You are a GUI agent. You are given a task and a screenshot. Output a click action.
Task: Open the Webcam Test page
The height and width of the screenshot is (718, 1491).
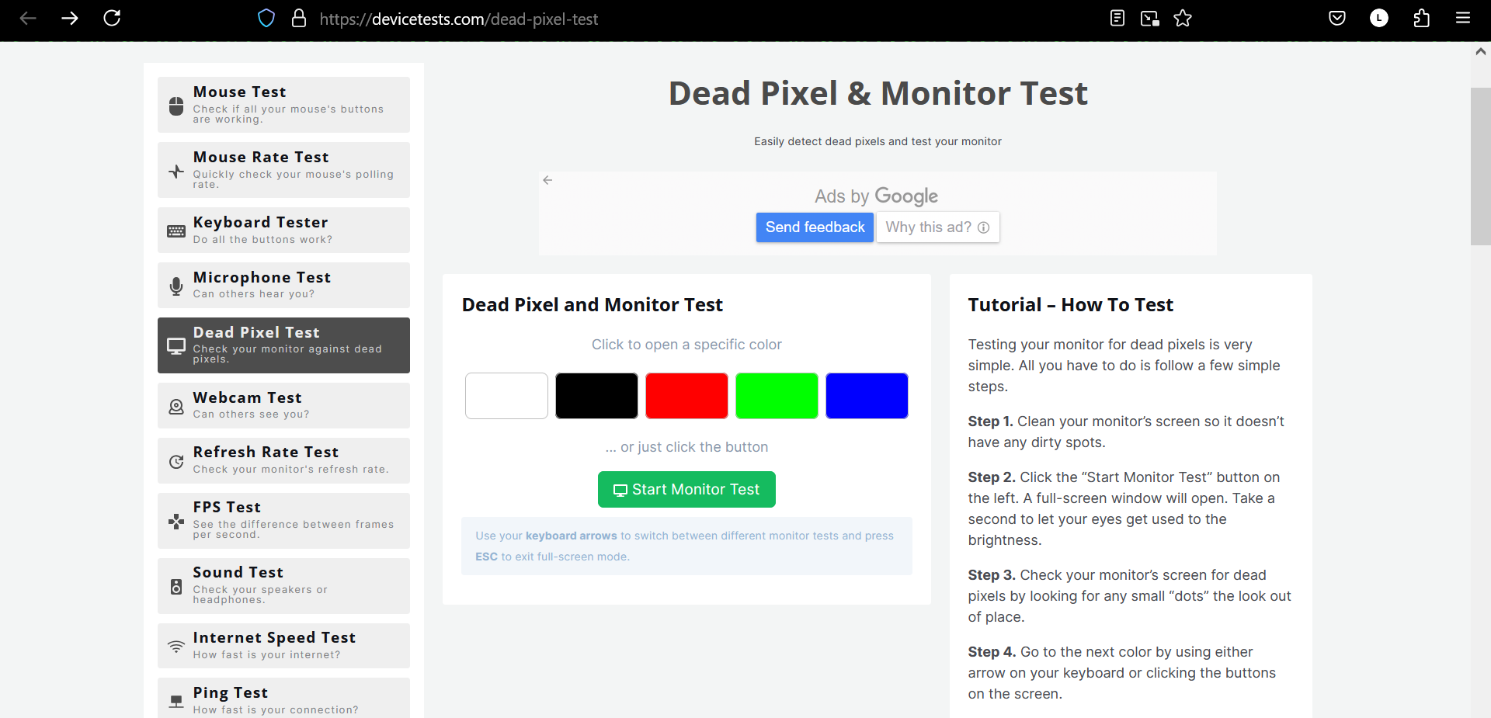283,405
